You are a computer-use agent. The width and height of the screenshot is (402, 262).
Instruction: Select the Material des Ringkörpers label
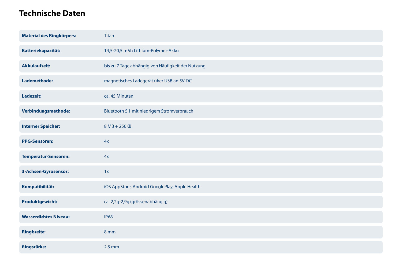pos(49,36)
